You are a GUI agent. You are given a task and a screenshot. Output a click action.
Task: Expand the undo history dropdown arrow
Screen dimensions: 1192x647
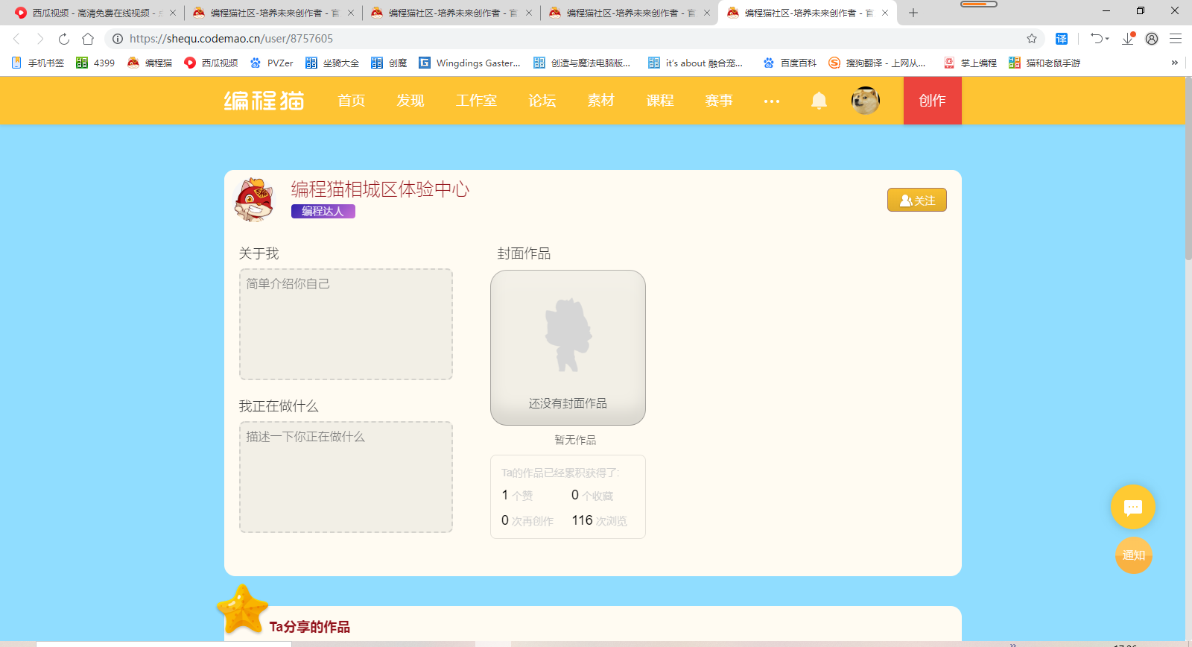pyautogui.click(x=1107, y=39)
